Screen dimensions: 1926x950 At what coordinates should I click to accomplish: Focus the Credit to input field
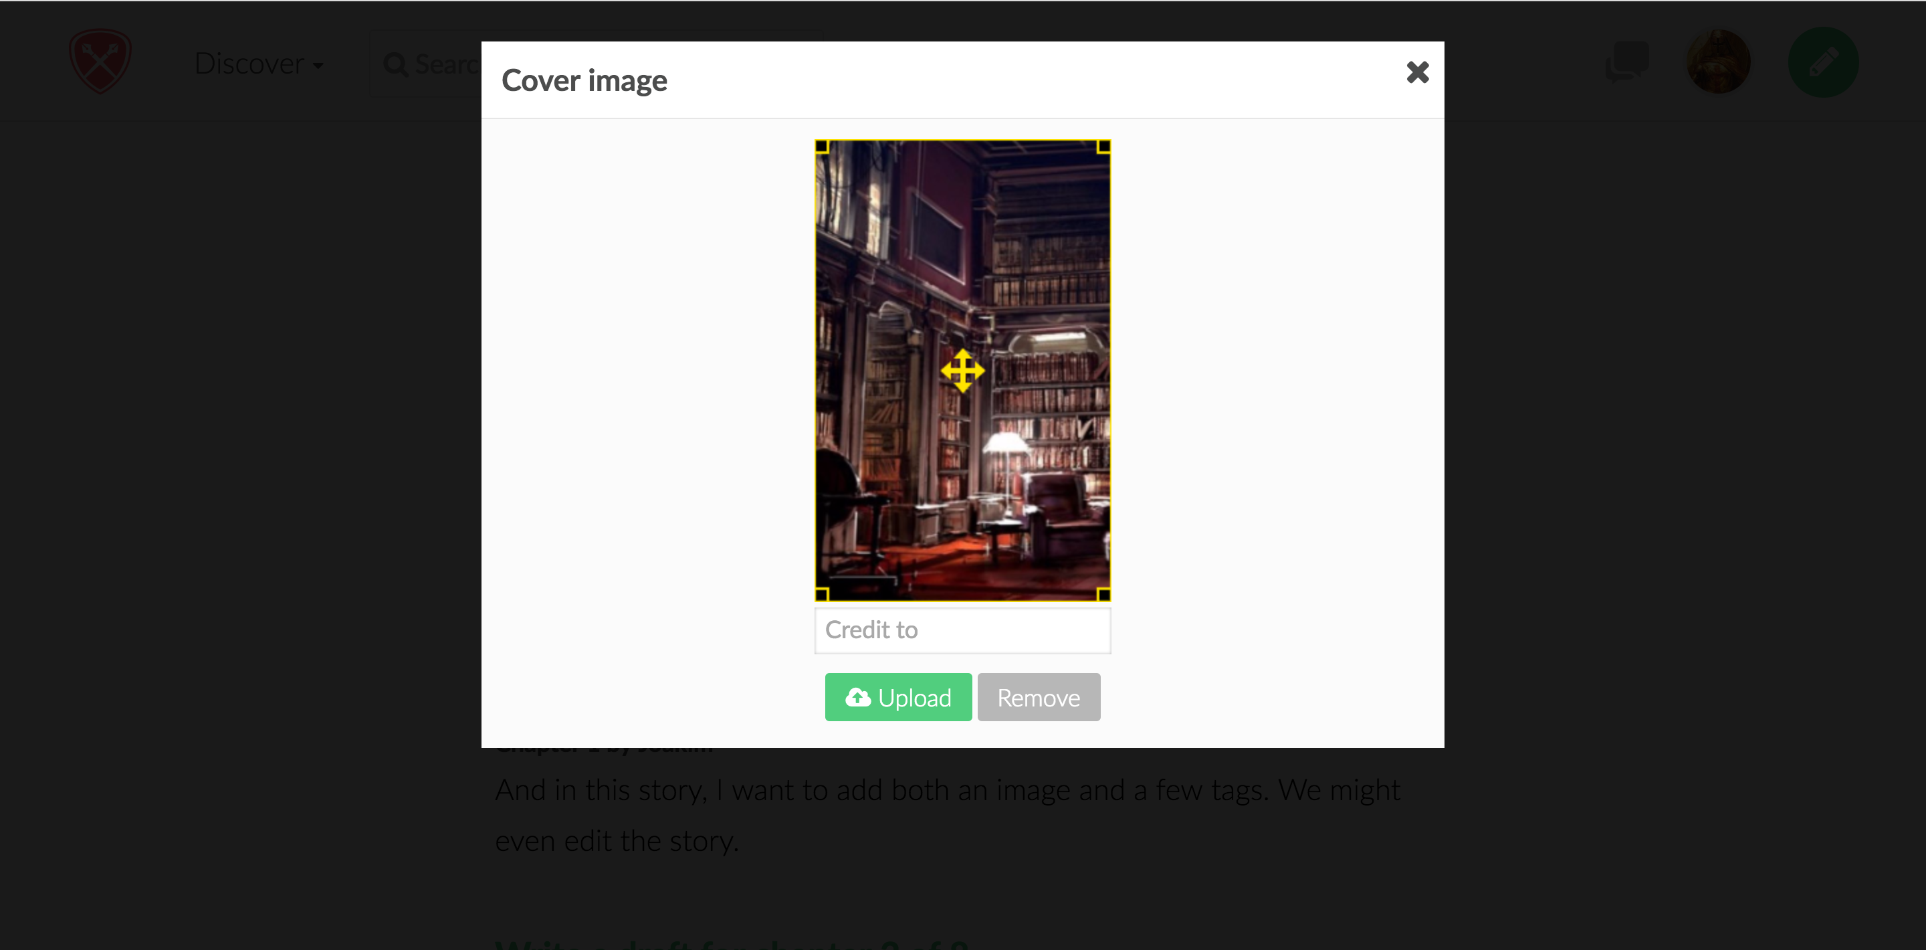click(x=962, y=631)
